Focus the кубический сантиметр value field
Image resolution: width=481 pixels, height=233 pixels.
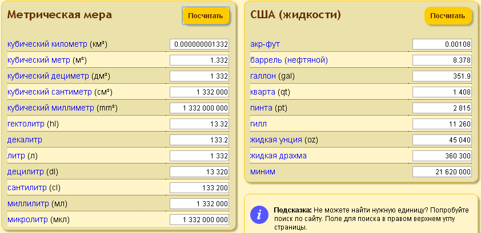199,92
